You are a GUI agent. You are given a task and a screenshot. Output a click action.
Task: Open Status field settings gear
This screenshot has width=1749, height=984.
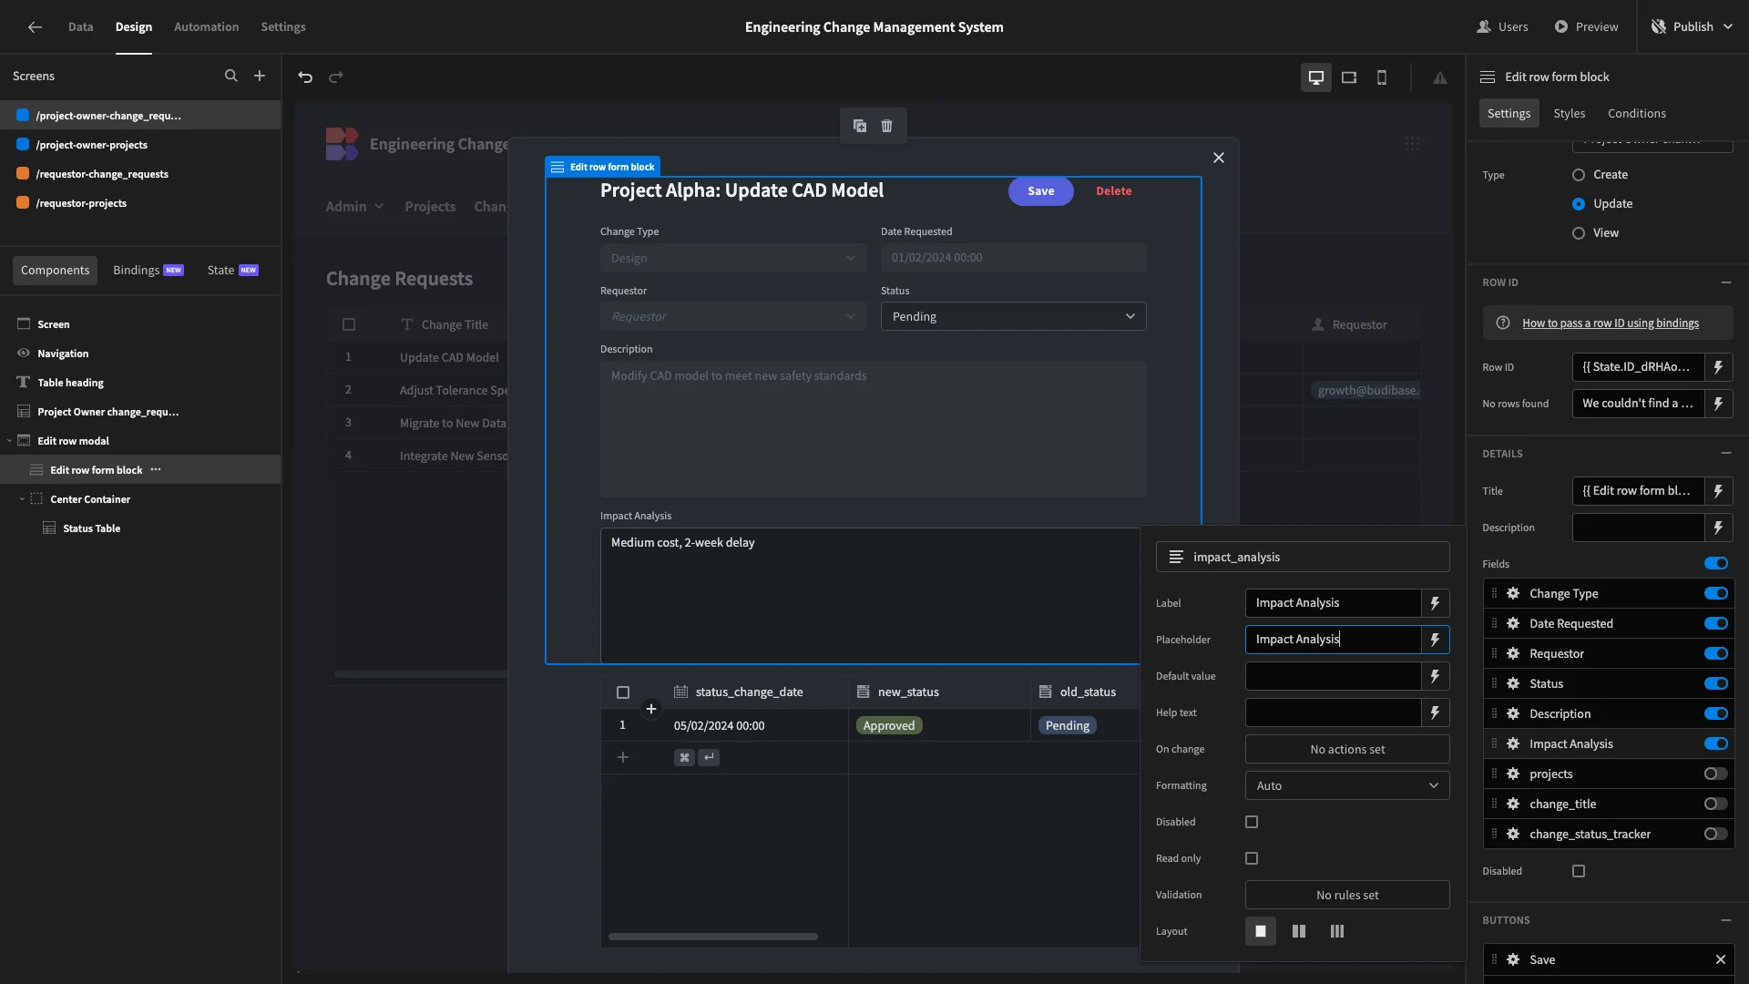1513,684
